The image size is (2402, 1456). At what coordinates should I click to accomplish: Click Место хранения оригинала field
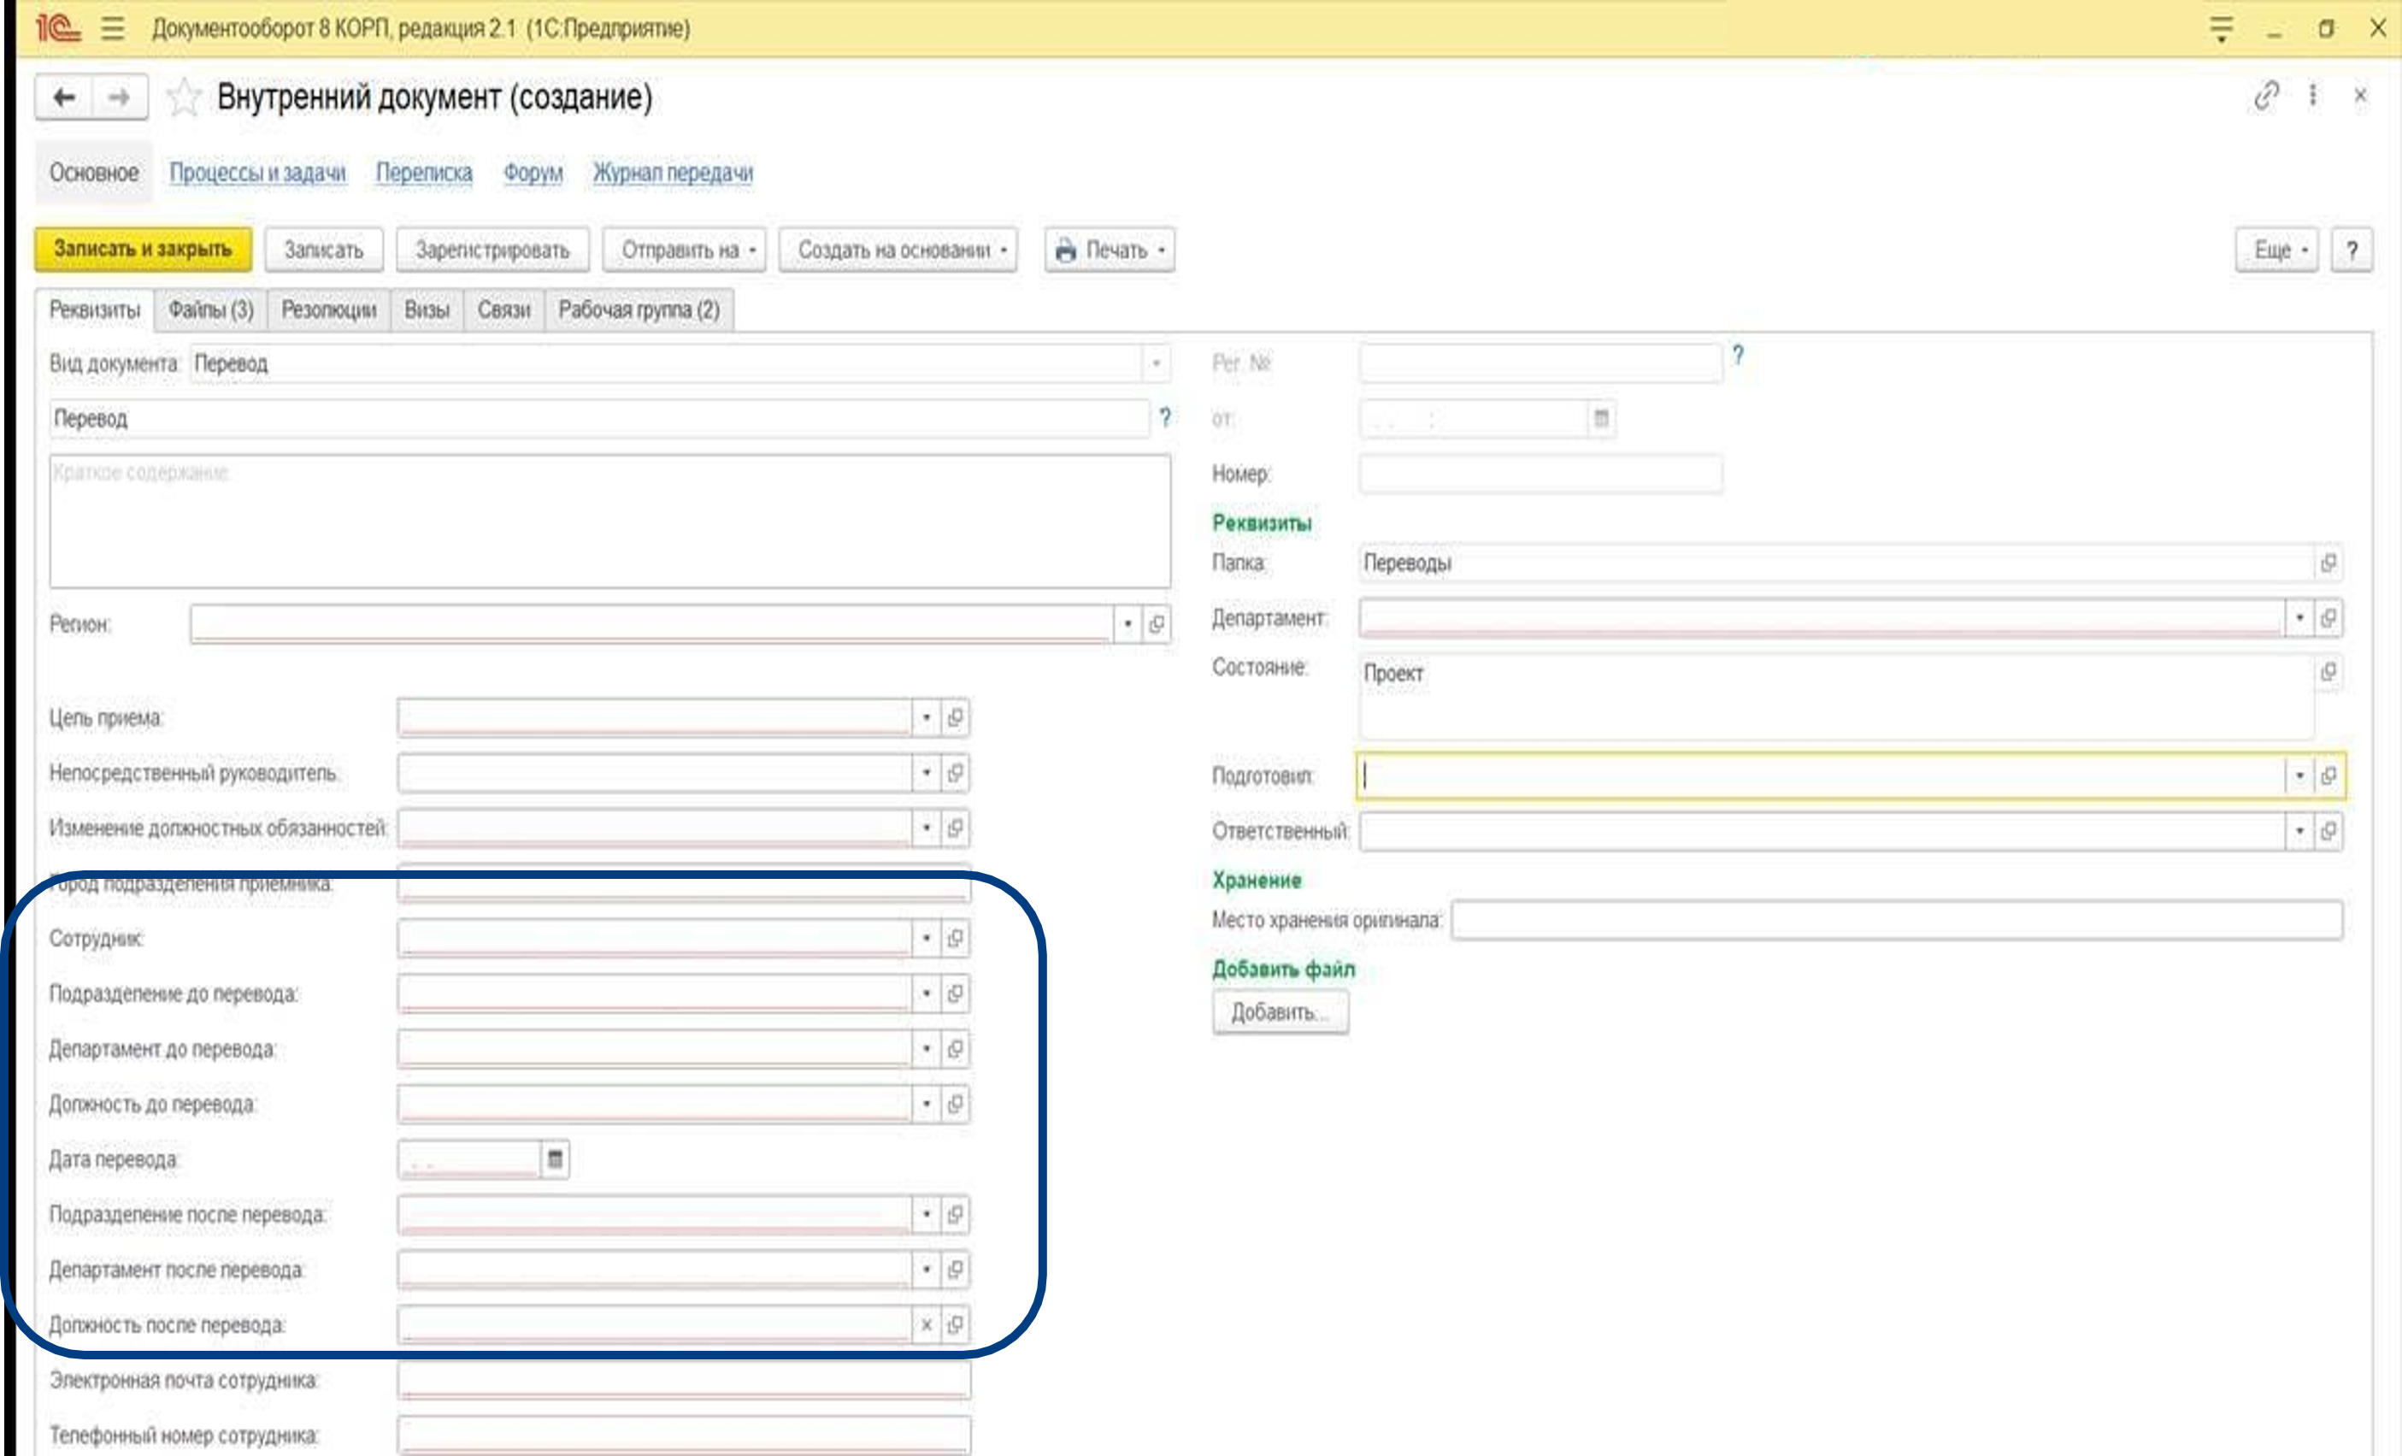point(1896,920)
